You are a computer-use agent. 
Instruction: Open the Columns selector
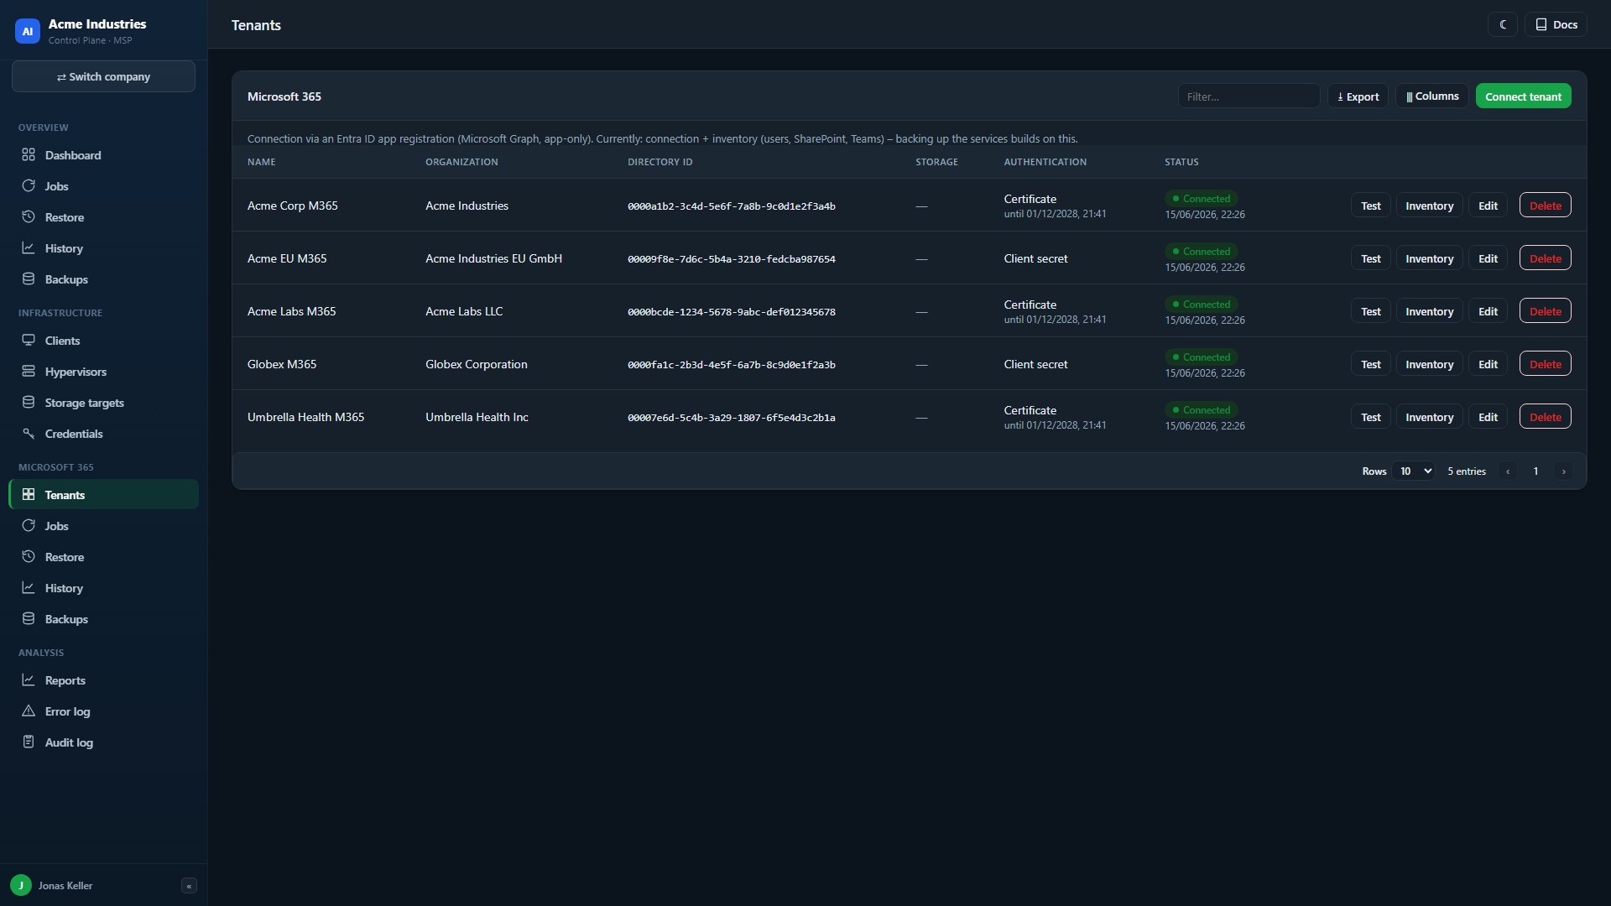tap(1432, 96)
